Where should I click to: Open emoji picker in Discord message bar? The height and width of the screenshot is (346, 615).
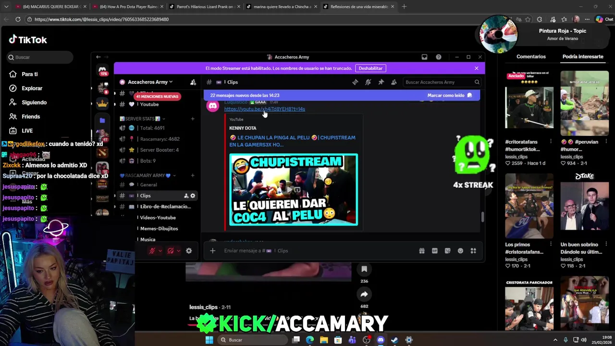(x=460, y=251)
